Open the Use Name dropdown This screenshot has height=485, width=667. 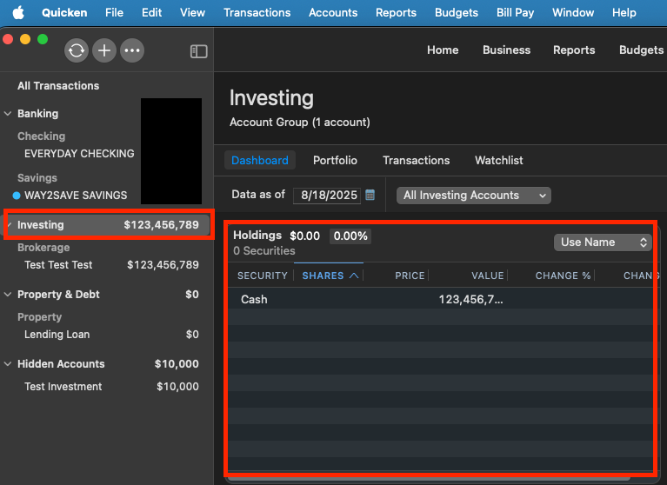coord(603,242)
